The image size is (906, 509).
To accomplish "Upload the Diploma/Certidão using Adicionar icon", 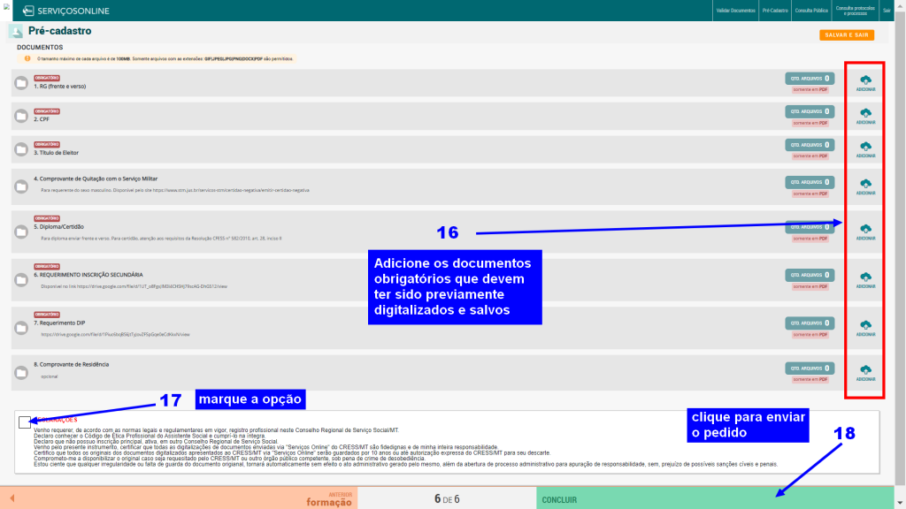I will coord(865,230).
